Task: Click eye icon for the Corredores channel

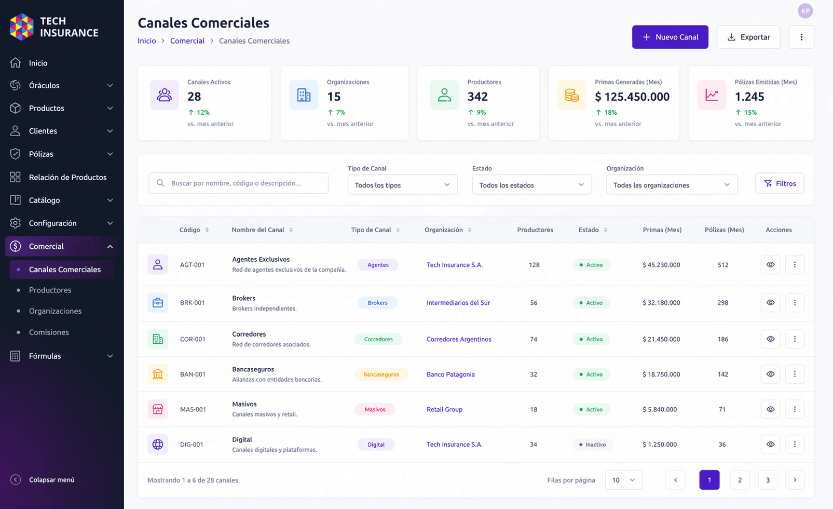Action: pos(770,339)
